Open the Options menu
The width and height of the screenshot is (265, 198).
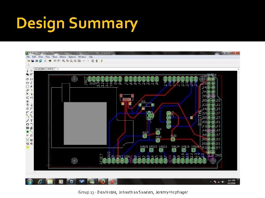pos(72,57)
